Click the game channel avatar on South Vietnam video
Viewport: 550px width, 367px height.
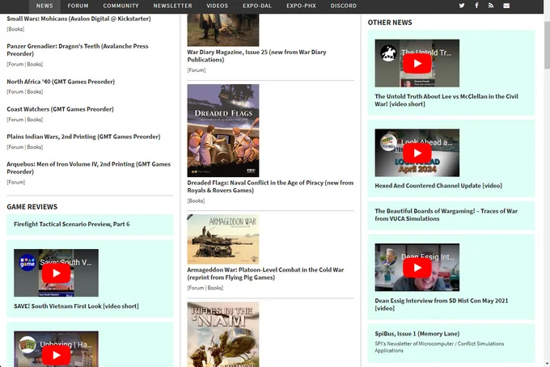(x=27, y=263)
